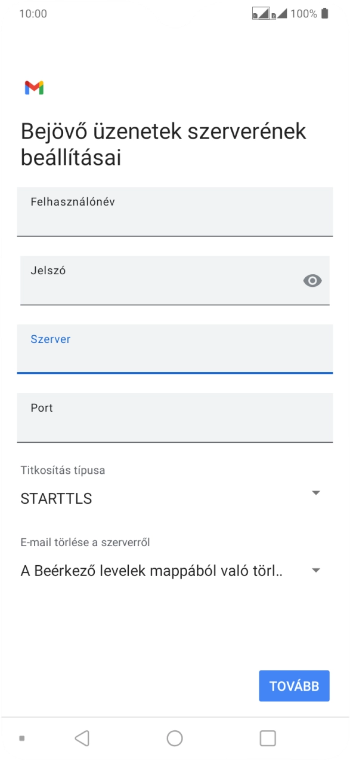Tap the home circle navigation icon
The height and width of the screenshot is (760, 350).
(175, 738)
